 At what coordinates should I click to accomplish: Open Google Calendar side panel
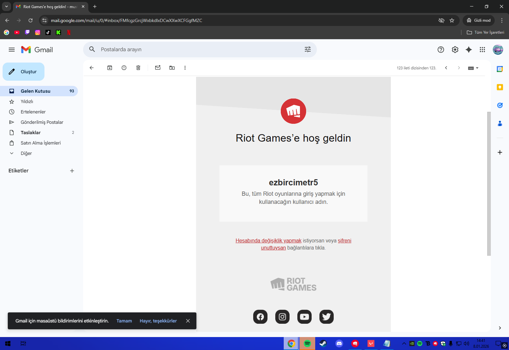tap(500, 69)
